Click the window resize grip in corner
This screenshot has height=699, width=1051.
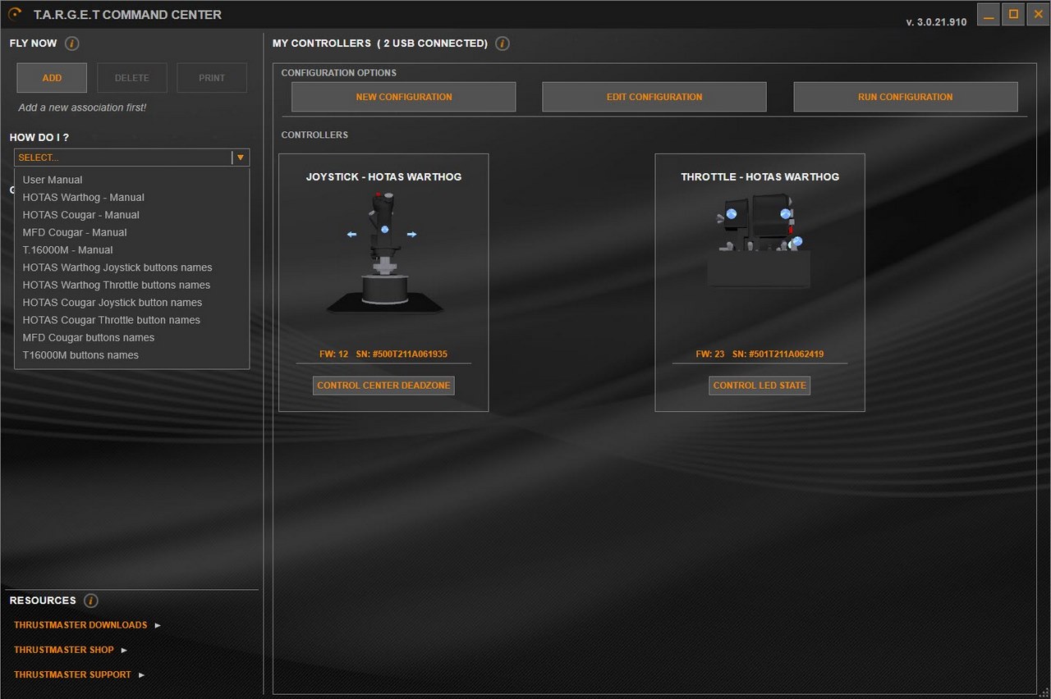tap(1044, 693)
